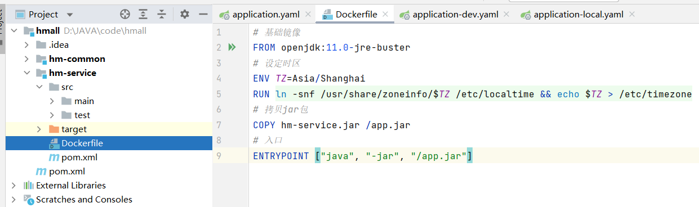Collapse the src folder

(x=39, y=87)
